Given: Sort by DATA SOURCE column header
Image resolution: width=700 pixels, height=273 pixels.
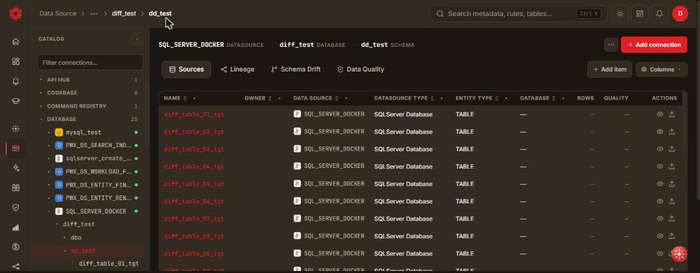Looking at the screenshot, I should click(x=312, y=98).
